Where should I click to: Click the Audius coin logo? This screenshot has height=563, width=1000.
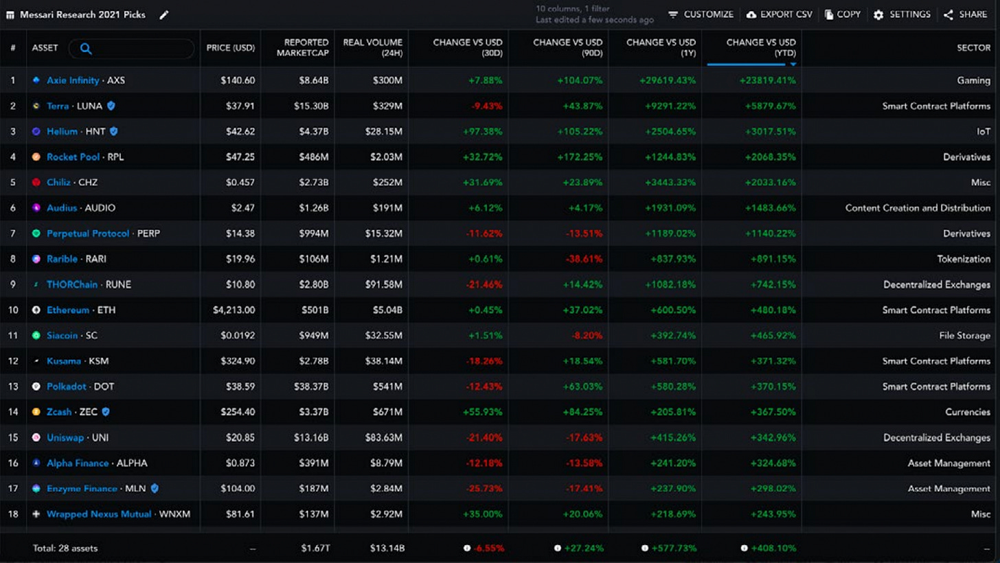click(36, 207)
